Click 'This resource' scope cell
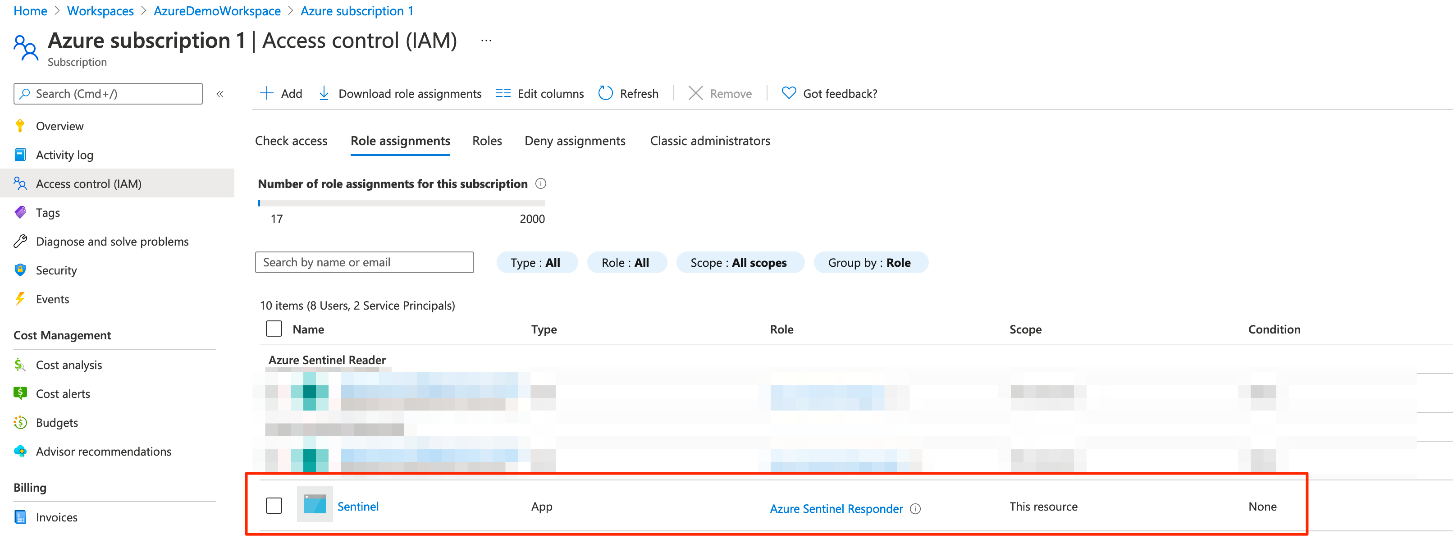 click(x=1043, y=506)
